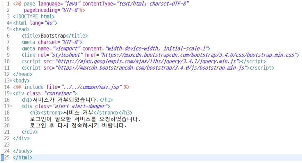Viewport: 302px width, 163px height.
Task: Click line number 1 in the gutter
Action: 8,4
